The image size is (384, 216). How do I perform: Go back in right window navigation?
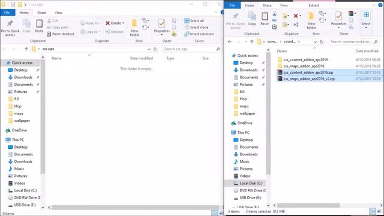click(230, 42)
